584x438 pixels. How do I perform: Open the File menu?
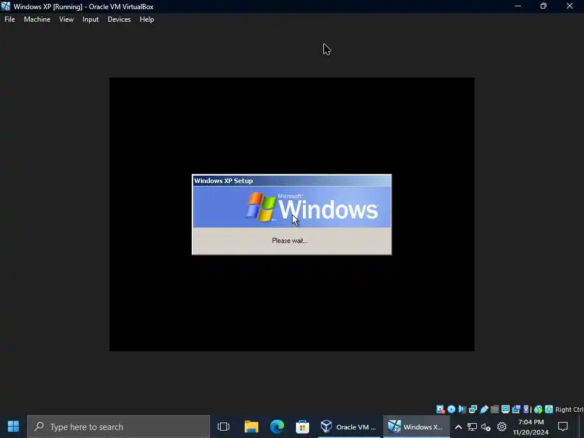(10, 19)
